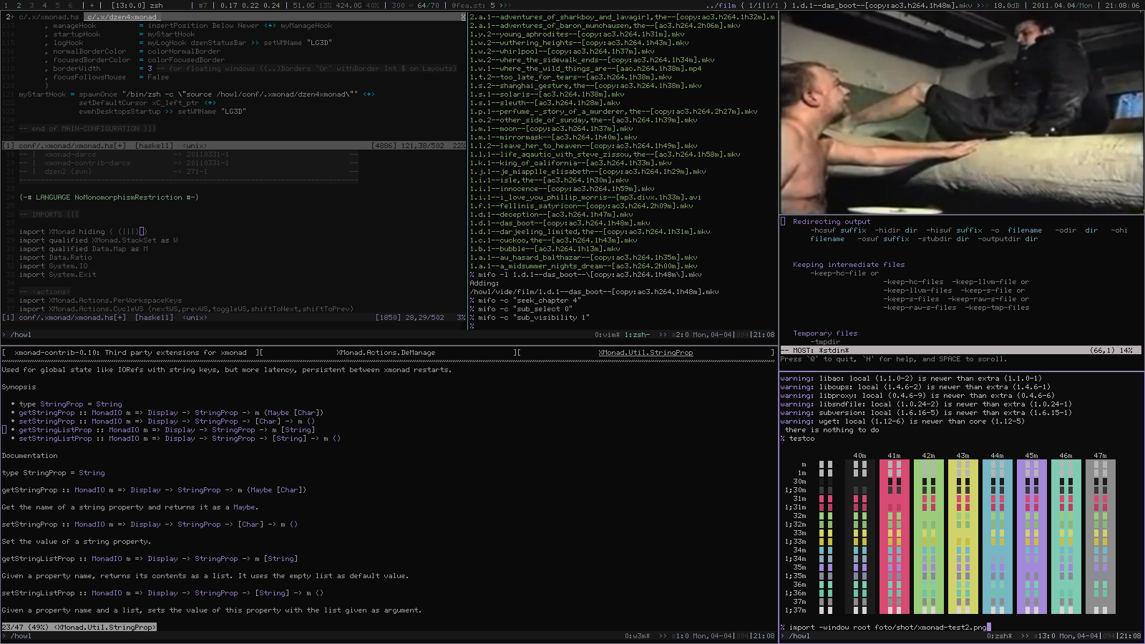
Task: Open the XMonad.Actions.DeManage w3m tab
Action: 386,353
